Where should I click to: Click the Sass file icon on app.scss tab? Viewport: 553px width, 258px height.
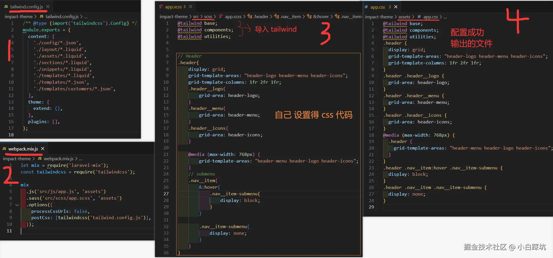[160, 7]
